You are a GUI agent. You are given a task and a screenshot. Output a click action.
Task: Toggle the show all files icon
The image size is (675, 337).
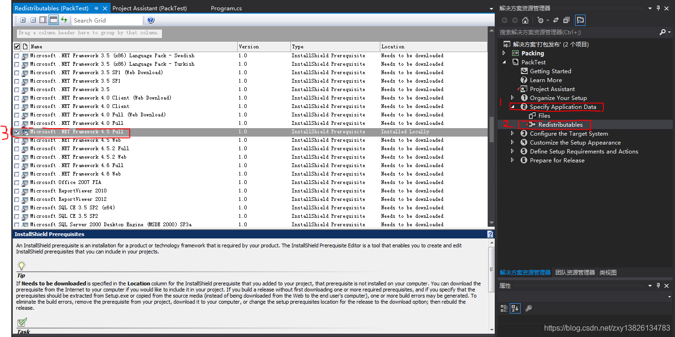(580, 20)
